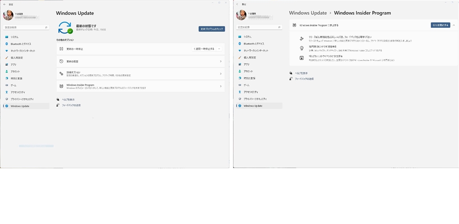Open アクセシビリティ icon in Insider Program window sidebar
The height and width of the screenshot is (224, 459).
pos(240,92)
